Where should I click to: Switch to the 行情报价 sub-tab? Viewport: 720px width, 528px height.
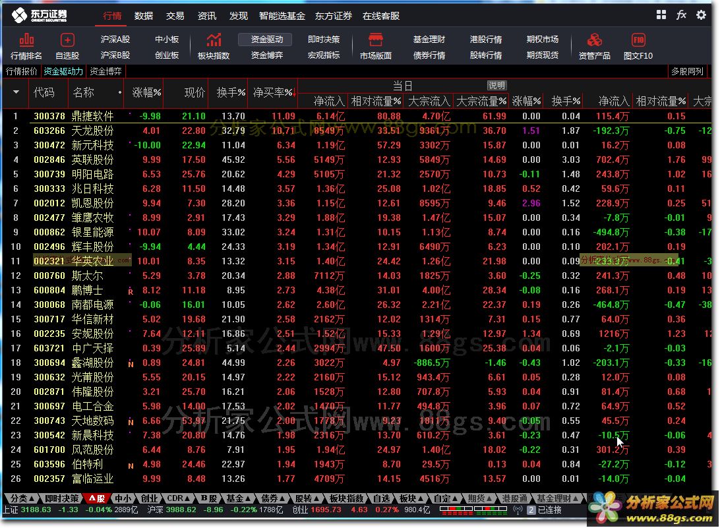coord(22,71)
